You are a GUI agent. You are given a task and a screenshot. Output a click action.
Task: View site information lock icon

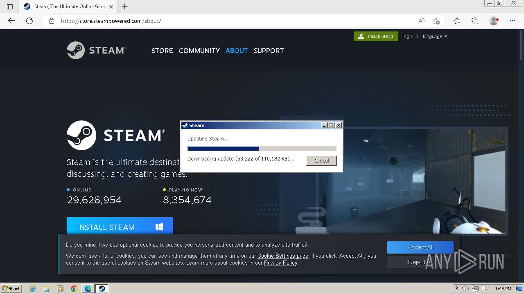(x=52, y=21)
